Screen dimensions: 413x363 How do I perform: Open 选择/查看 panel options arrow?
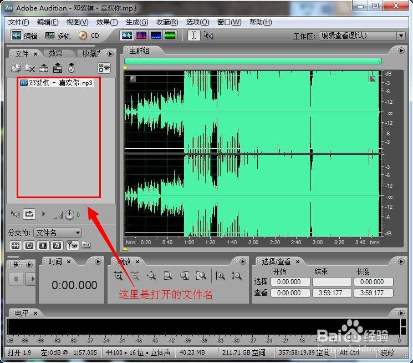(x=401, y=261)
